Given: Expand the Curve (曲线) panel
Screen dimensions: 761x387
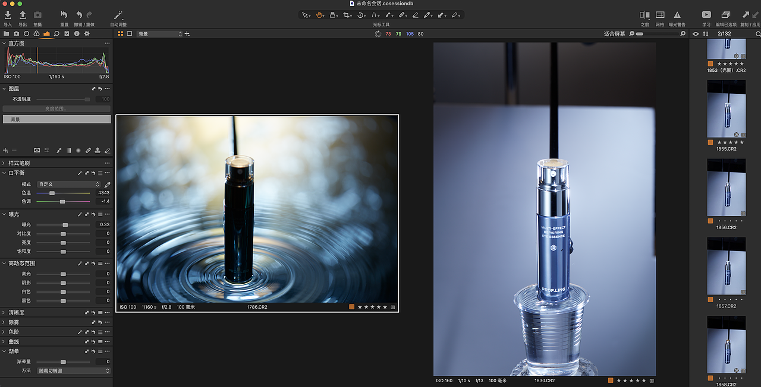Looking at the screenshot, I should click(x=5, y=341).
